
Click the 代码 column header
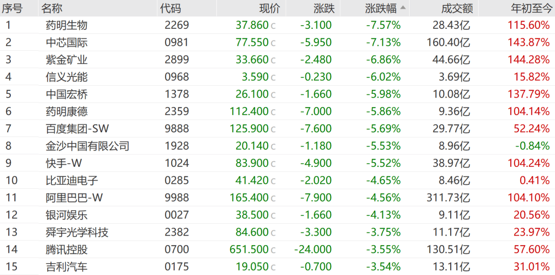tap(170, 8)
